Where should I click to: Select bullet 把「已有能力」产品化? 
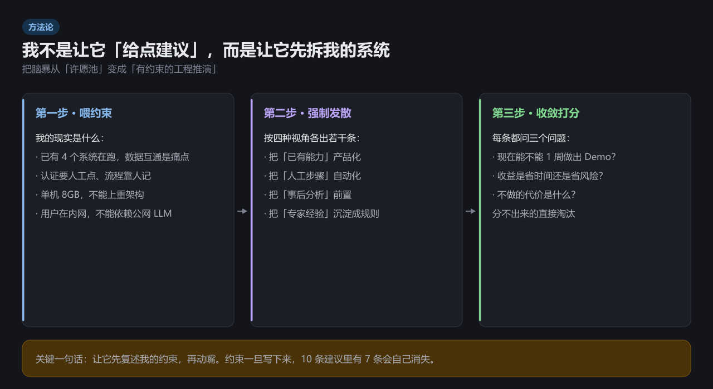pyautogui.click(x=312, y=157)
